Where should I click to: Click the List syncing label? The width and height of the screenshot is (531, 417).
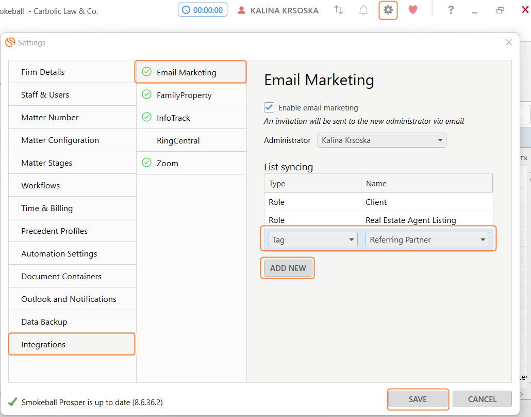289,167
